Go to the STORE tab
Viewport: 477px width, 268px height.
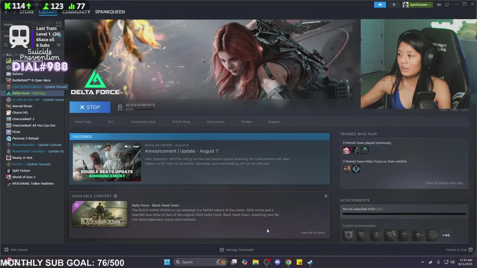(26, 12)
